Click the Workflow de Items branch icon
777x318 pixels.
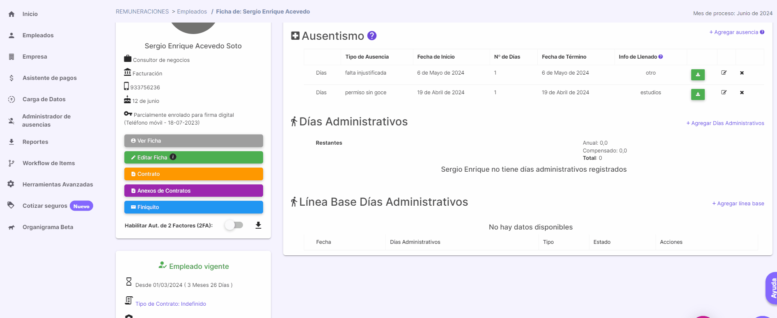pyautogui.click(x=11, y=163)
